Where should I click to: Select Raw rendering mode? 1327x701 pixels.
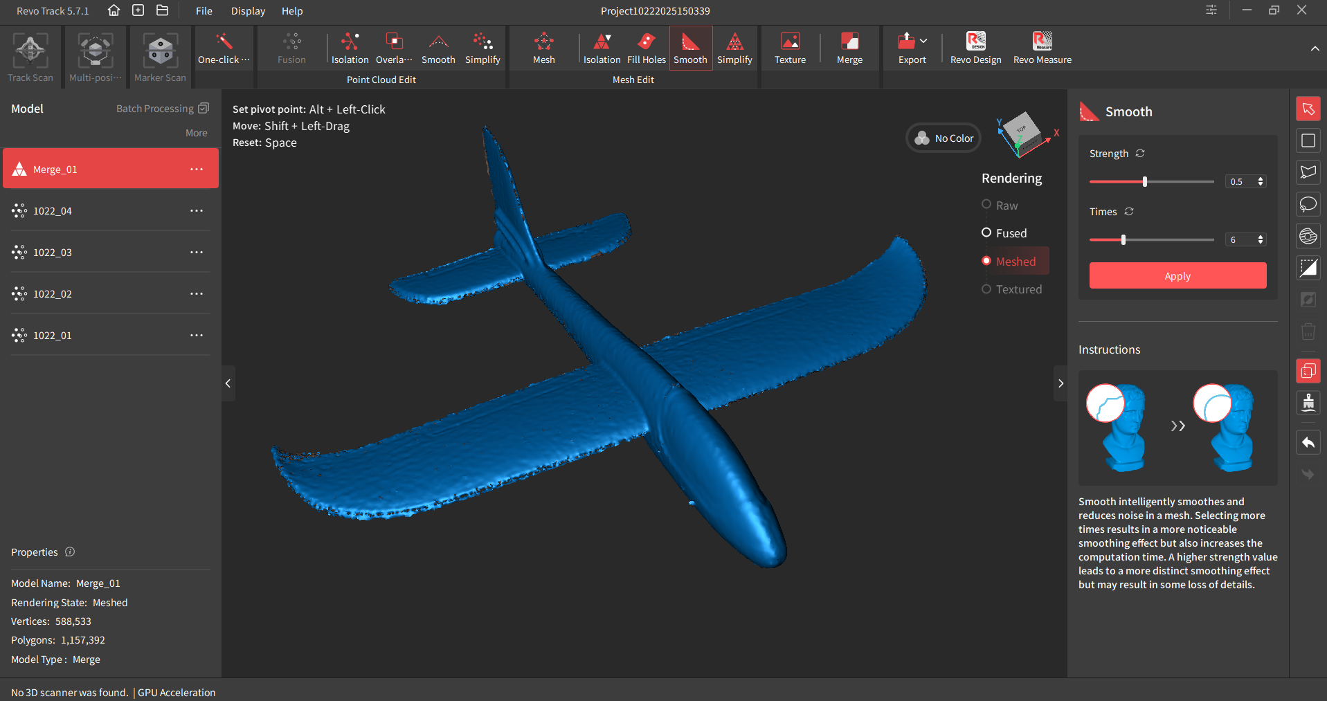pos(987,205)
